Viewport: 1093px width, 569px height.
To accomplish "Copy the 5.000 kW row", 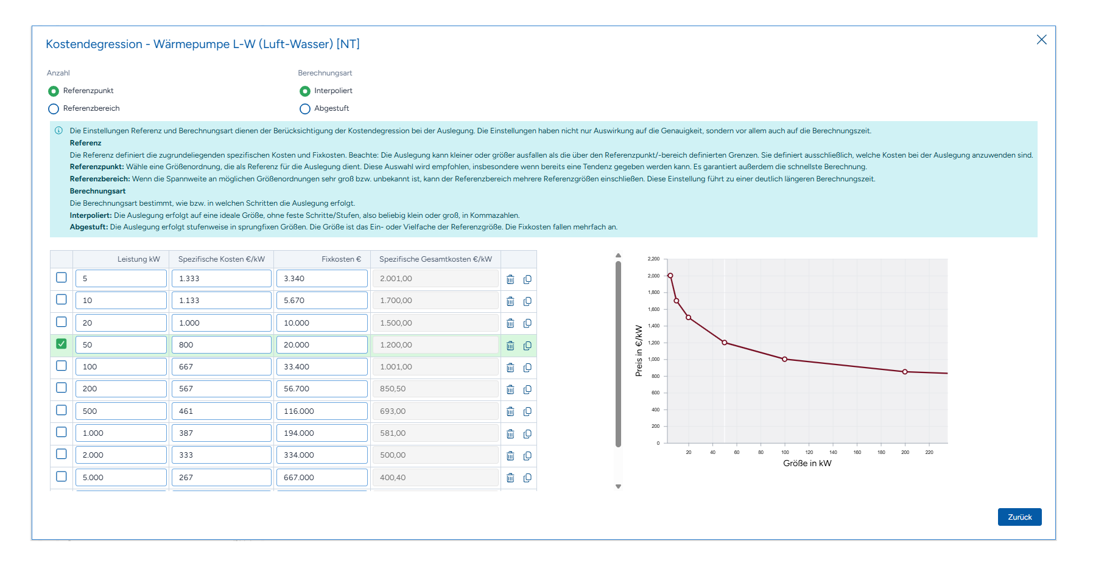I will coord(527,478).
